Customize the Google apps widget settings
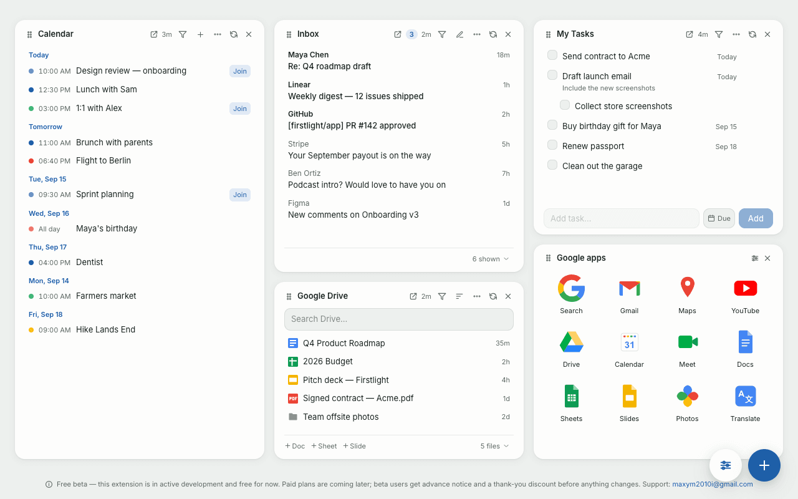Viewport: 798px width, 499px height. coord(755,258)
